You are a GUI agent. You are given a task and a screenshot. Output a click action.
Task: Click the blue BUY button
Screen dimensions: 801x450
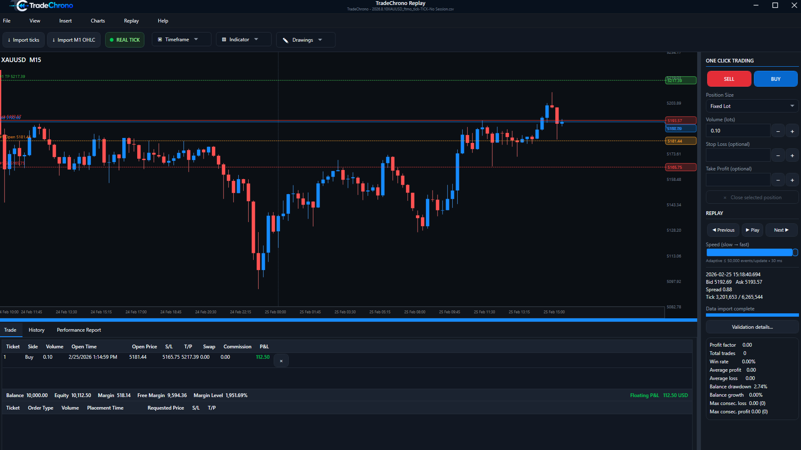(x=776, y=79)
